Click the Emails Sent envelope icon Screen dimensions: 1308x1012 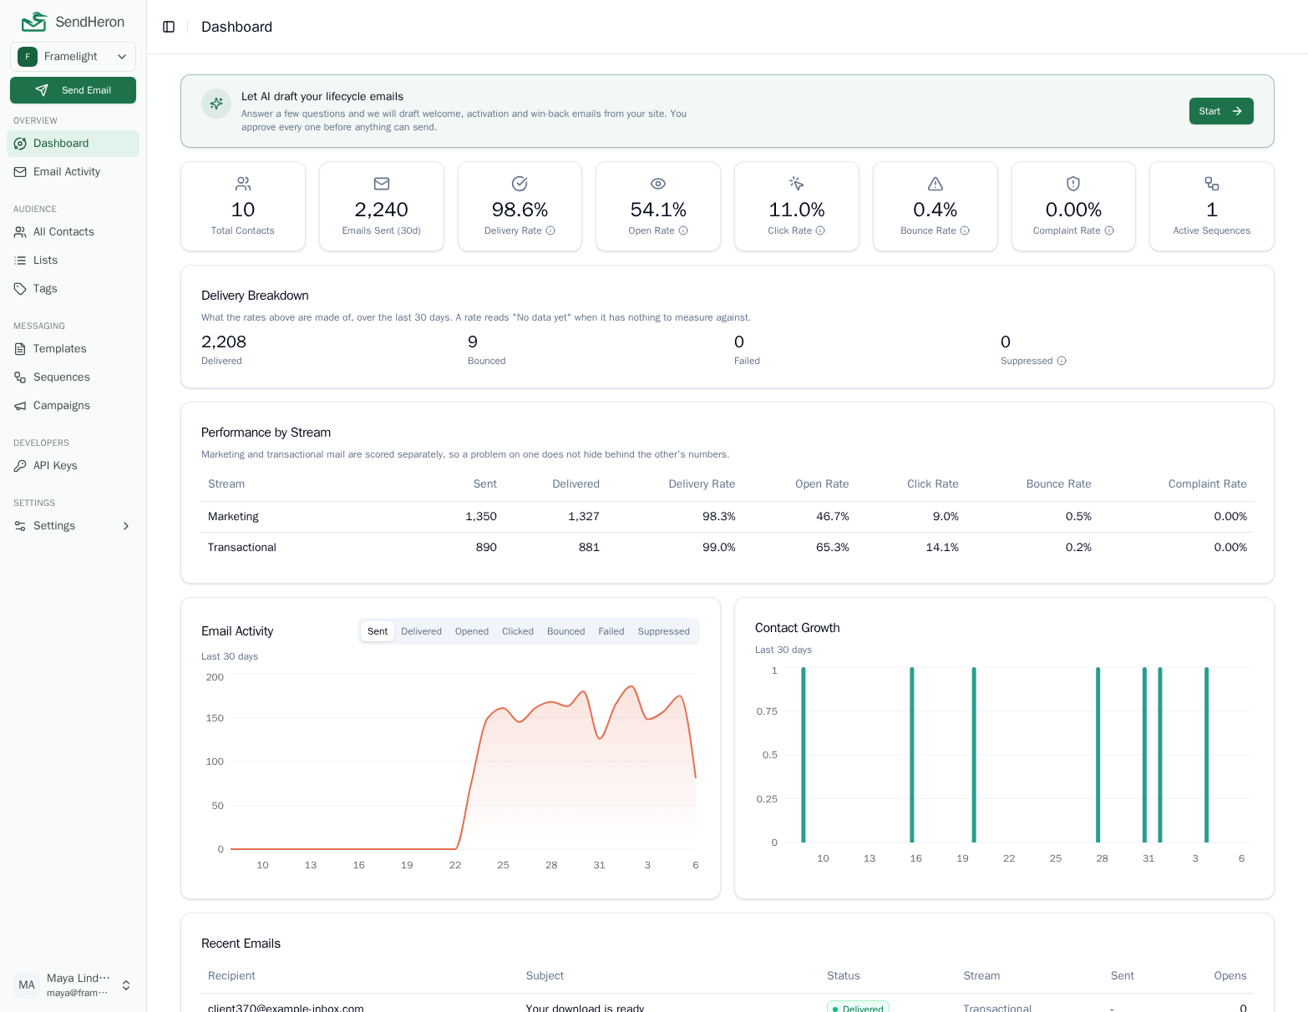click(x=382, y=184)
